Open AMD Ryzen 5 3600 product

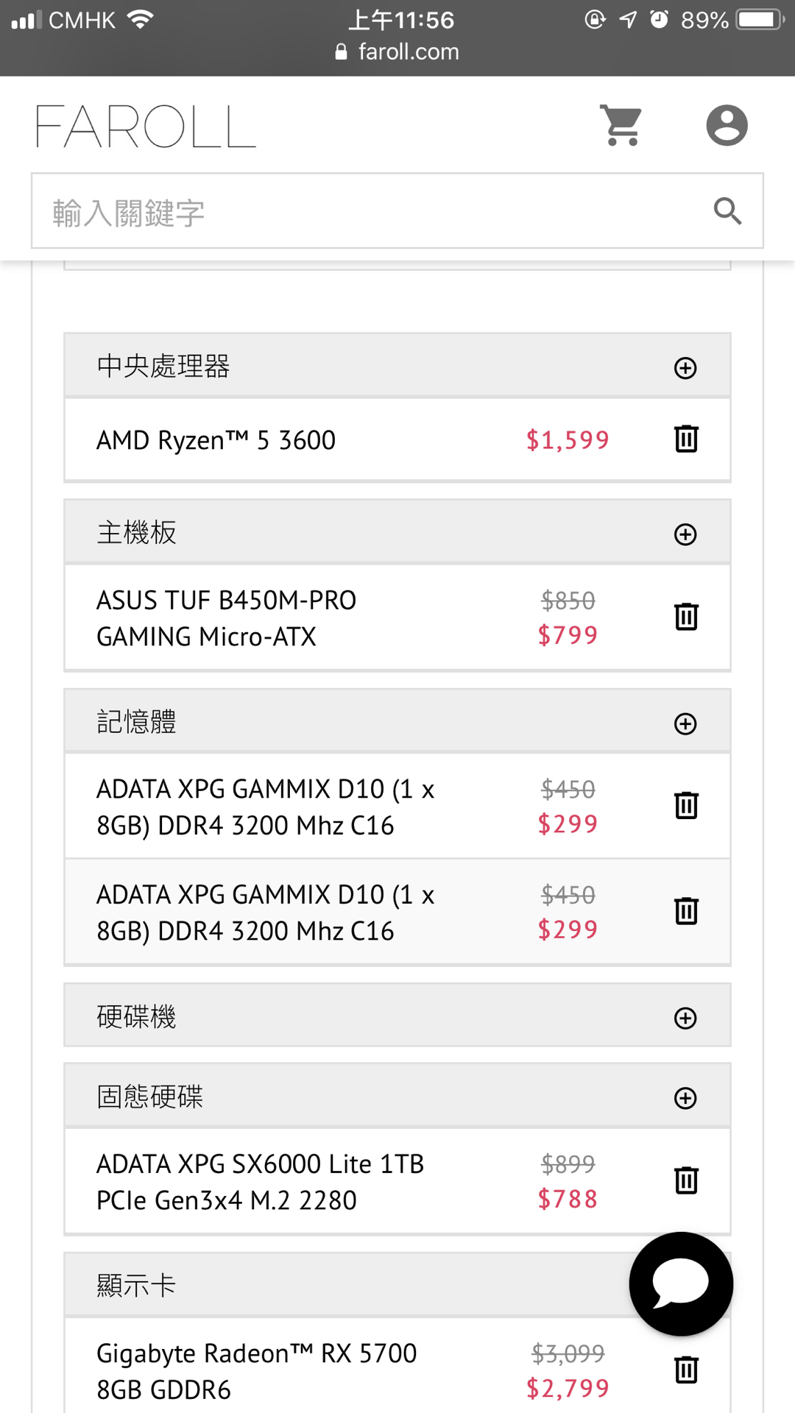coord(216,440)
